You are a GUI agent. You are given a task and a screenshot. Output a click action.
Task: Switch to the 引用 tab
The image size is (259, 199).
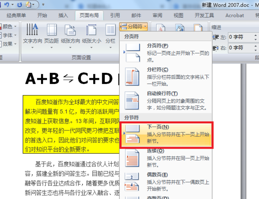(x=115, y=16)
